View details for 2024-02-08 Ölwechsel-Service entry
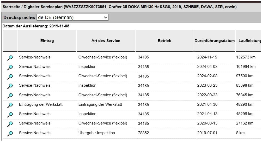The height and width of the screenshot is (142, 262). pyautogui.click(x=10, y=76)
